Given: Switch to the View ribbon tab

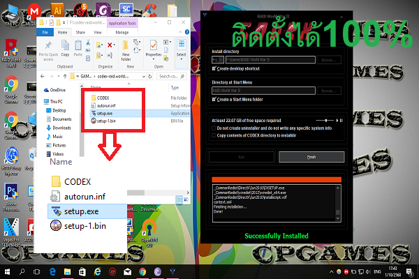Looking at the screenshot, I should click(98, 32).
